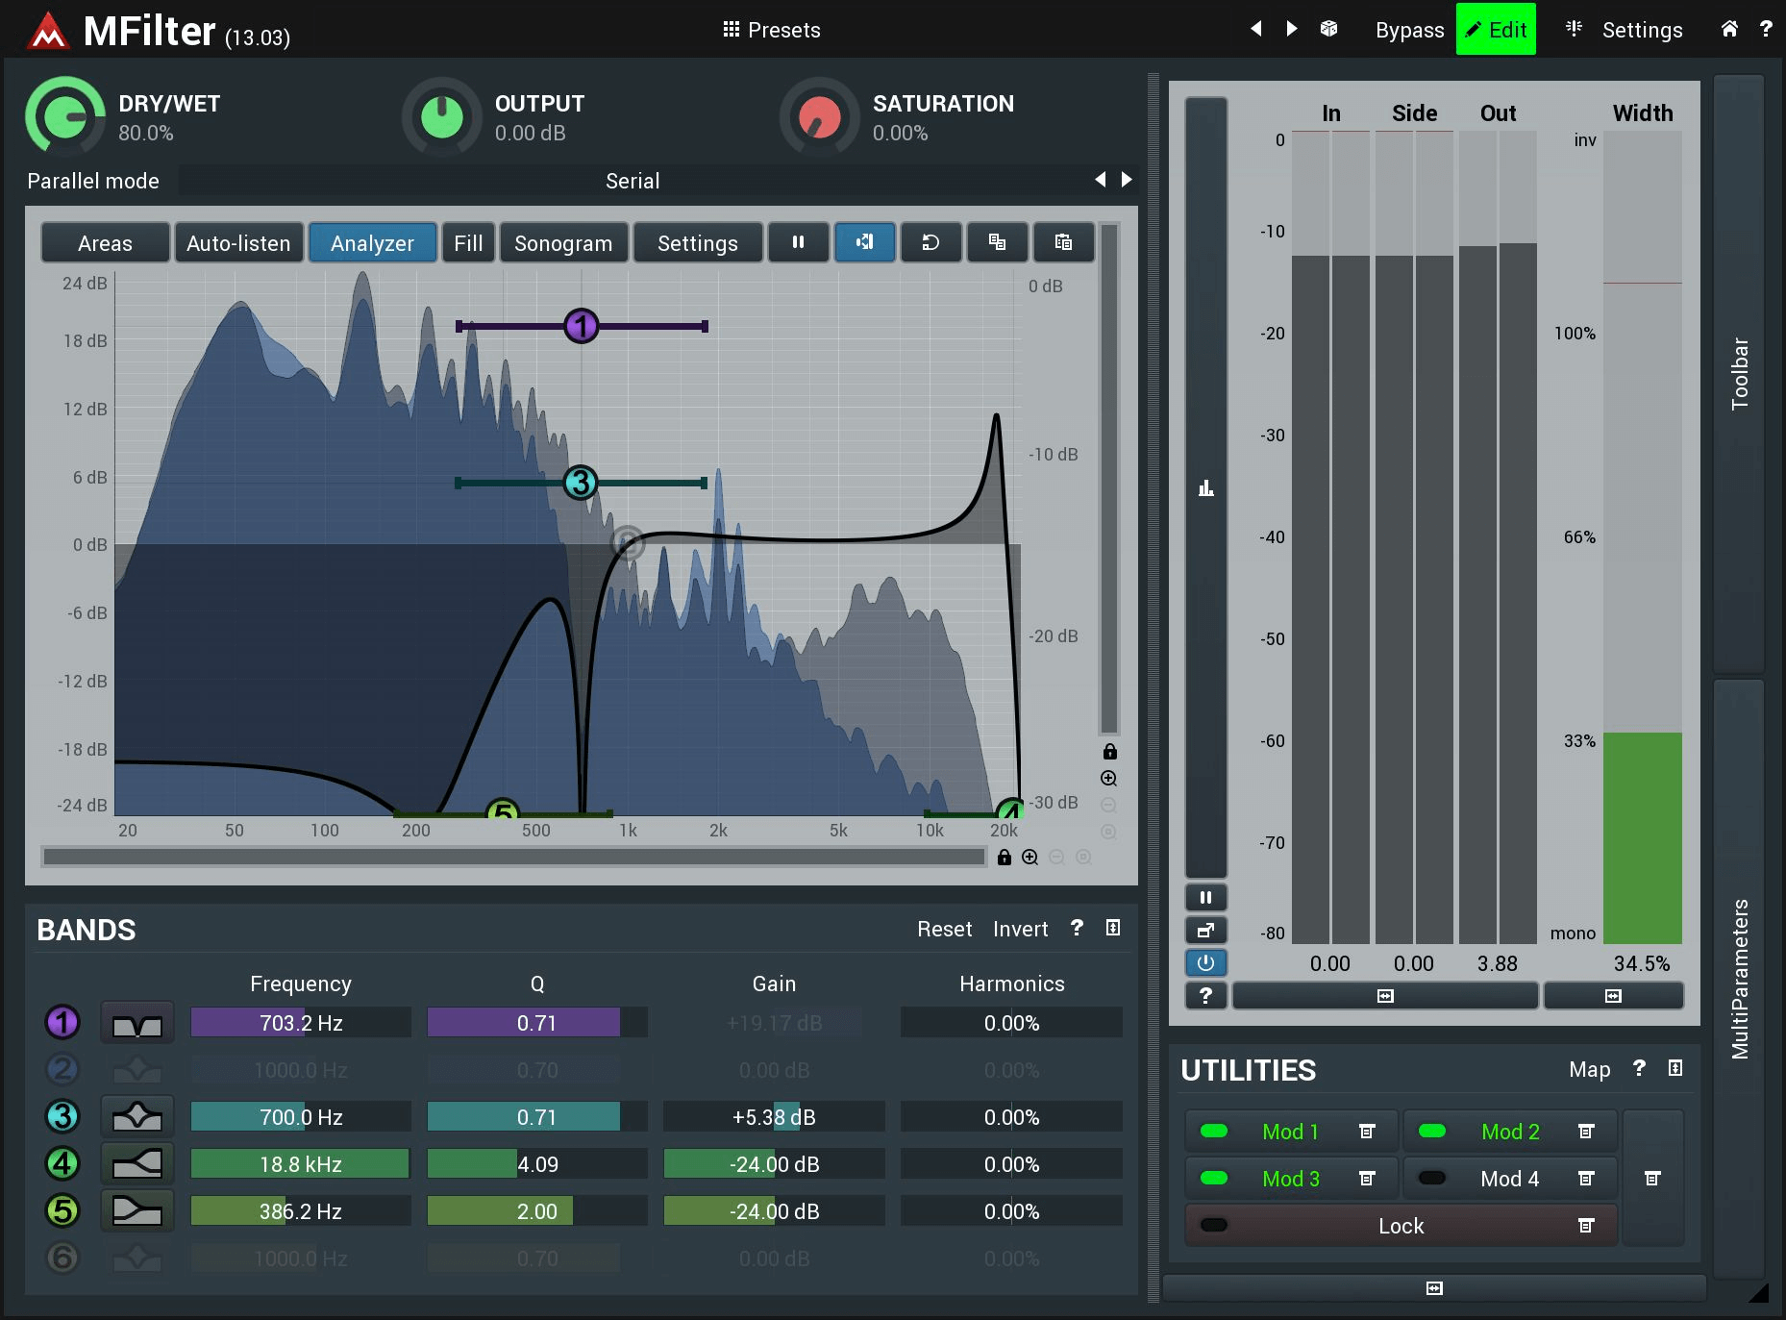Pause the spectrum analyzer
This screenshot has height=1320, width=1786.
799,242
